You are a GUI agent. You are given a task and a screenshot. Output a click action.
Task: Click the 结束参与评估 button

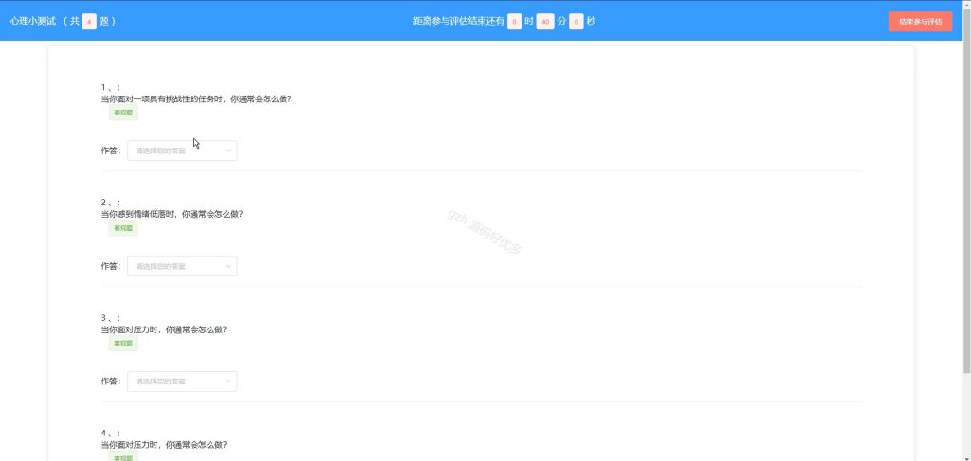click(x=920, y=21)
